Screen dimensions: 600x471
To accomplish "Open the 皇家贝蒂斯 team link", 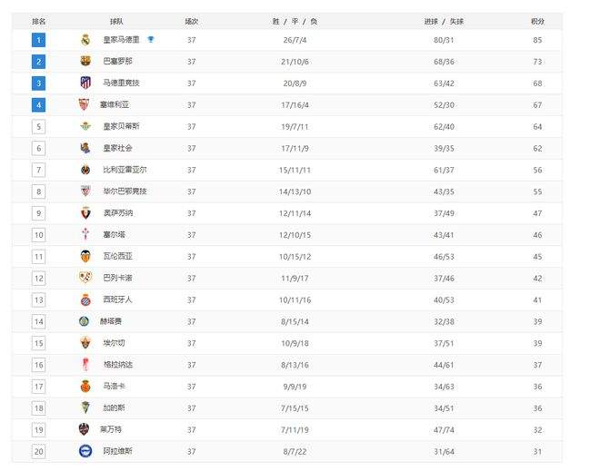I will [x=121, y=126].
